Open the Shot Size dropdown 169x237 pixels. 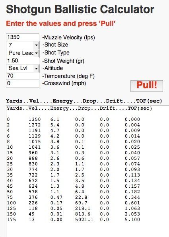click(23, 45)
